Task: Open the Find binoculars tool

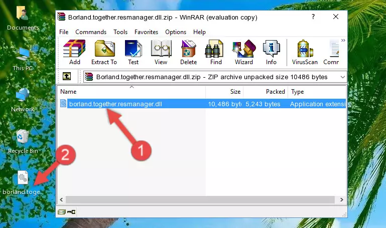Action: (x=216, y=52)
